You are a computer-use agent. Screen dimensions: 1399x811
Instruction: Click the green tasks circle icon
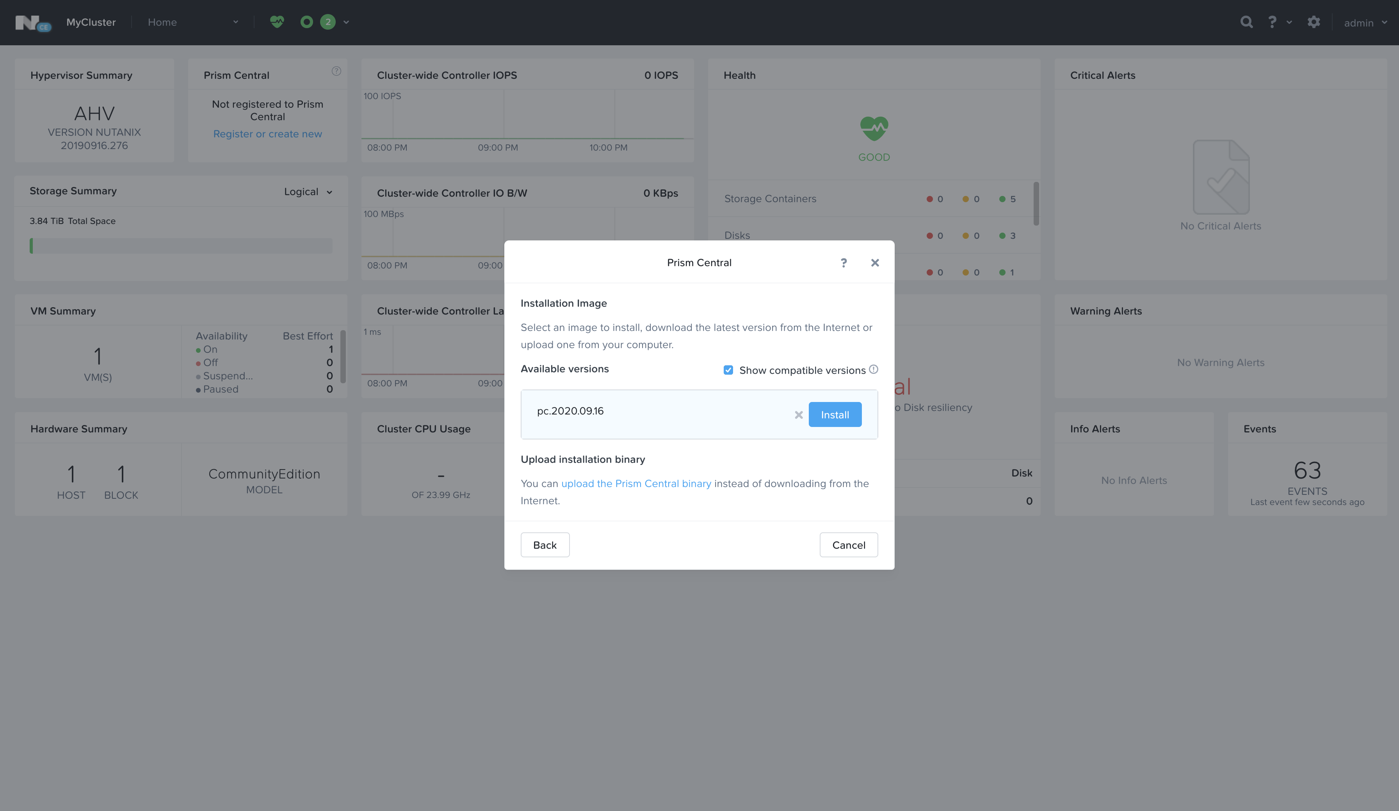pyautogui.click(x=306, y=21)
